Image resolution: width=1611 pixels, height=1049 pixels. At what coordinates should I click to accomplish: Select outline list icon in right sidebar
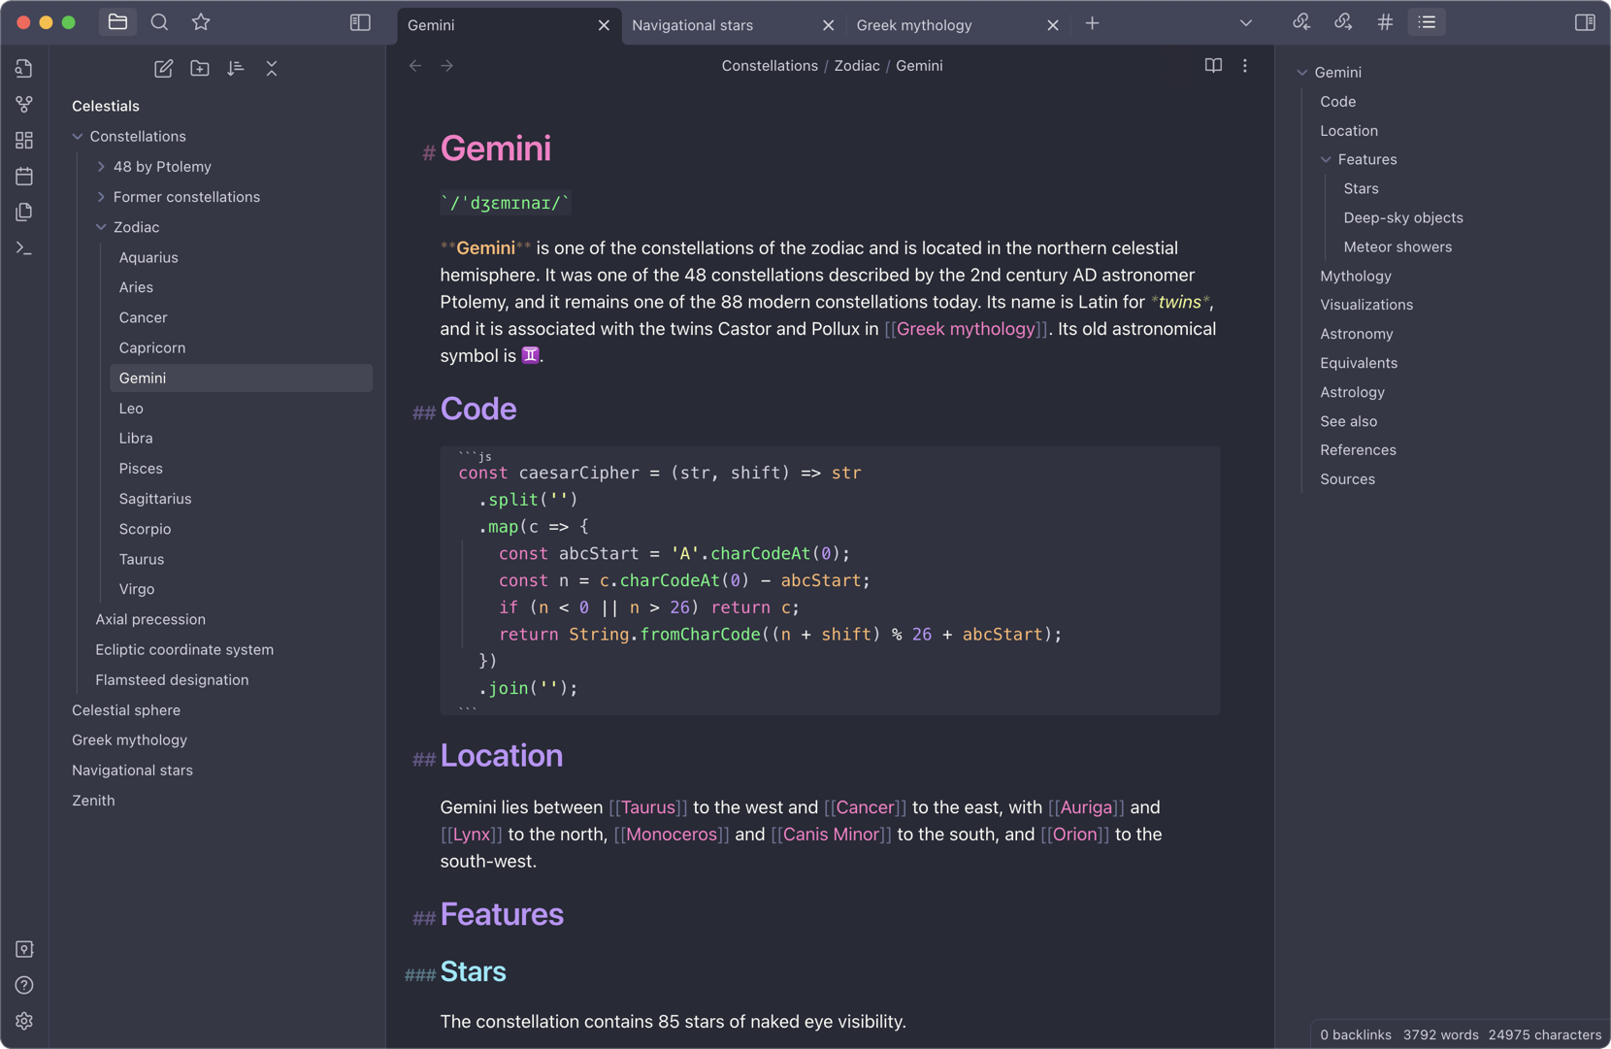1427,22
